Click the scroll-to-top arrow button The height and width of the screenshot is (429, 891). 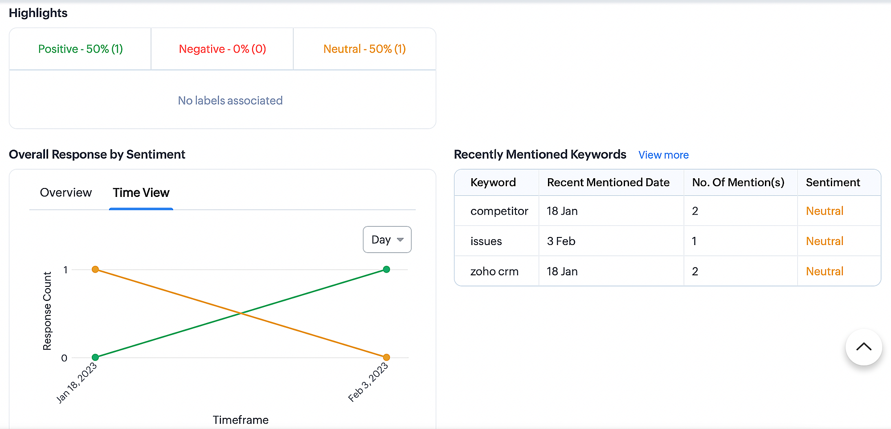point(863,347)
